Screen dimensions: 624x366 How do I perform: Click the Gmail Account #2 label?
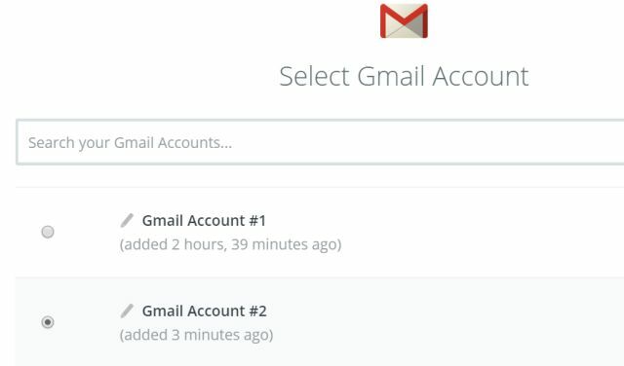[x=205, y=311]
